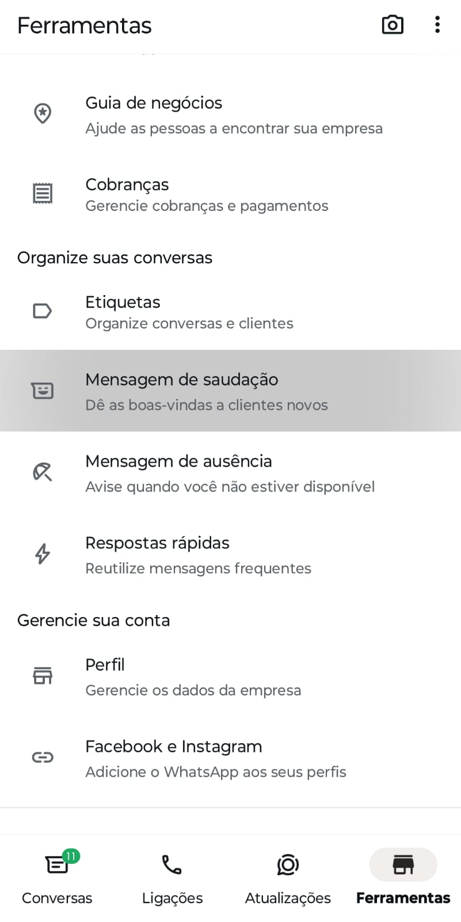Screen dimensions: 461x922
Task: Tap the Respostas rápidas lightning icon
Action: (43, 554)
